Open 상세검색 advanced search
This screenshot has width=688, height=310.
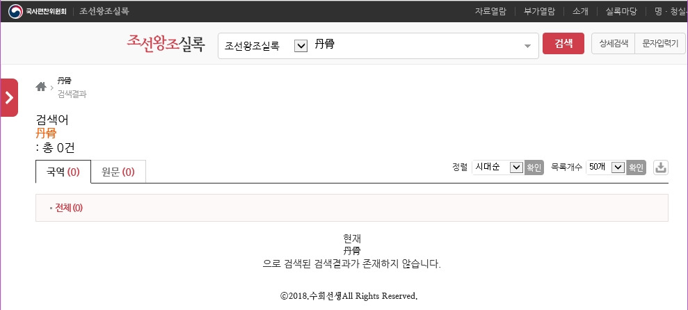pos(614,43)
